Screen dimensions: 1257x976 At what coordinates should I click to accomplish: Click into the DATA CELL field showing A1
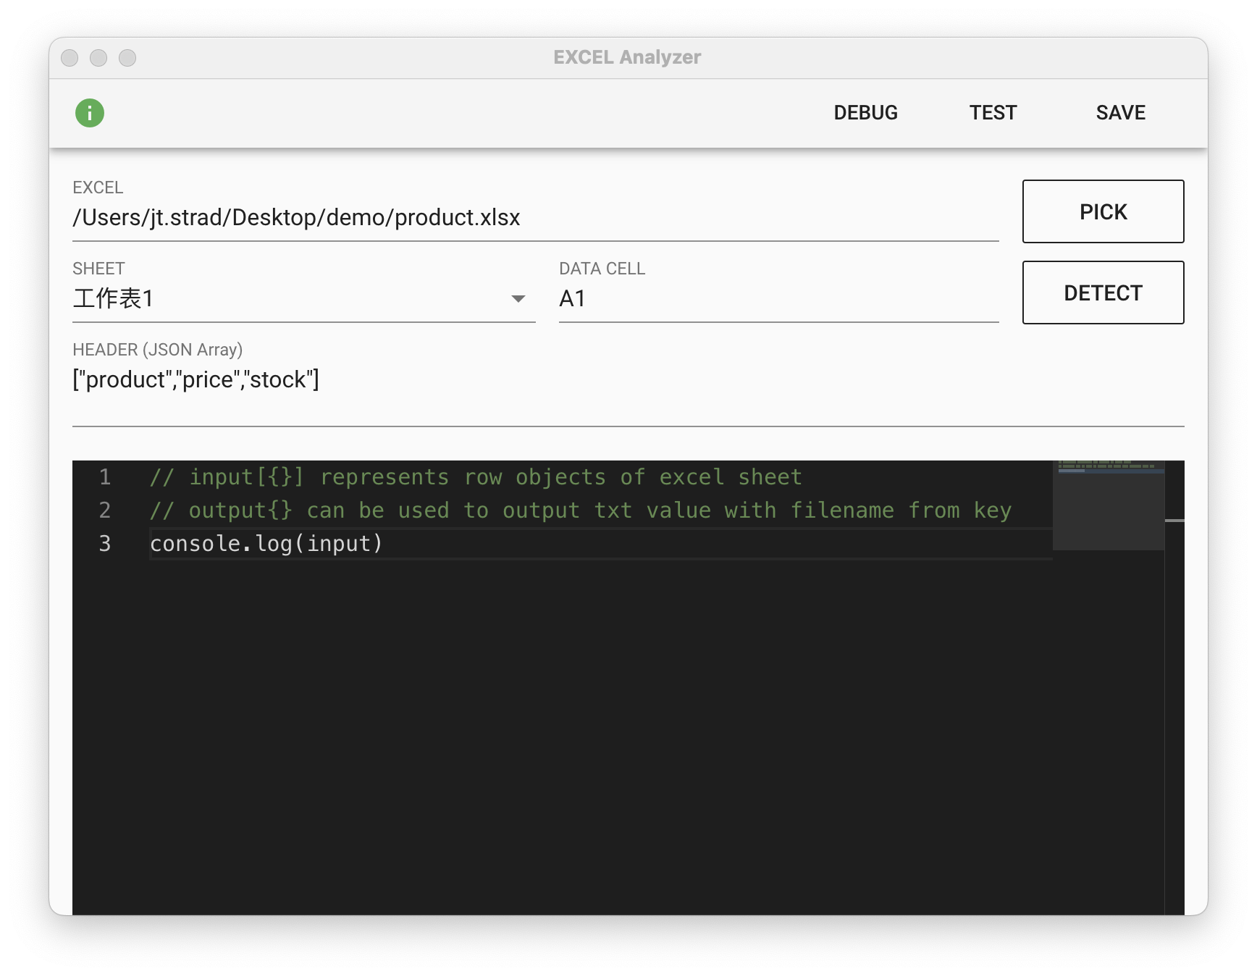pyautogui.click(x=778, y=299)
